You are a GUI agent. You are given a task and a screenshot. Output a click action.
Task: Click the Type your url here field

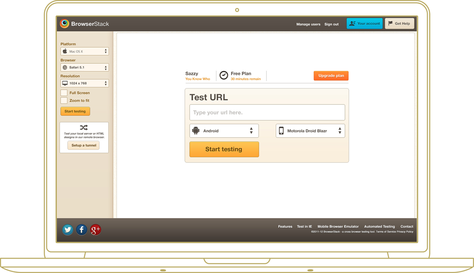point(267,112)
